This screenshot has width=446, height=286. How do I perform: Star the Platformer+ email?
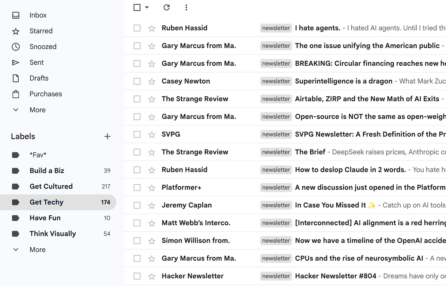pos(152,188)
